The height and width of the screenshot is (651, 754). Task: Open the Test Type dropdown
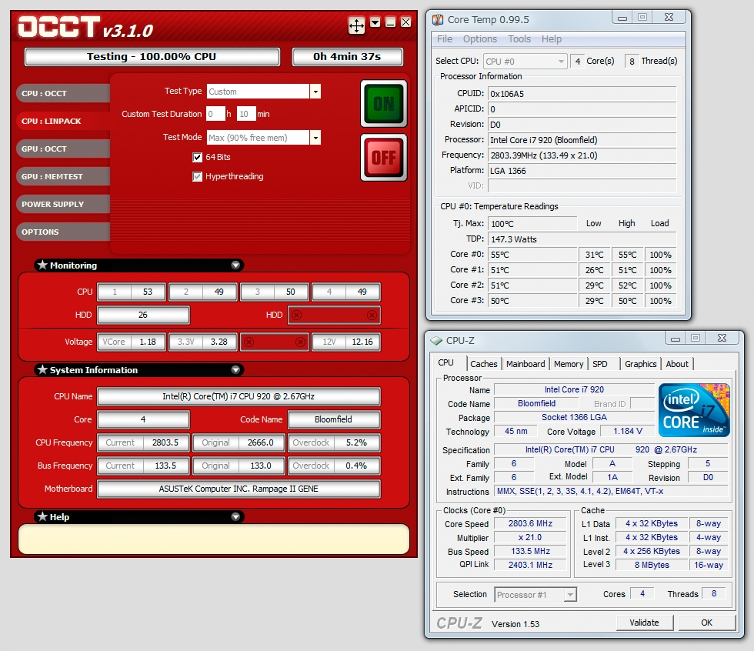pos(315,92)
